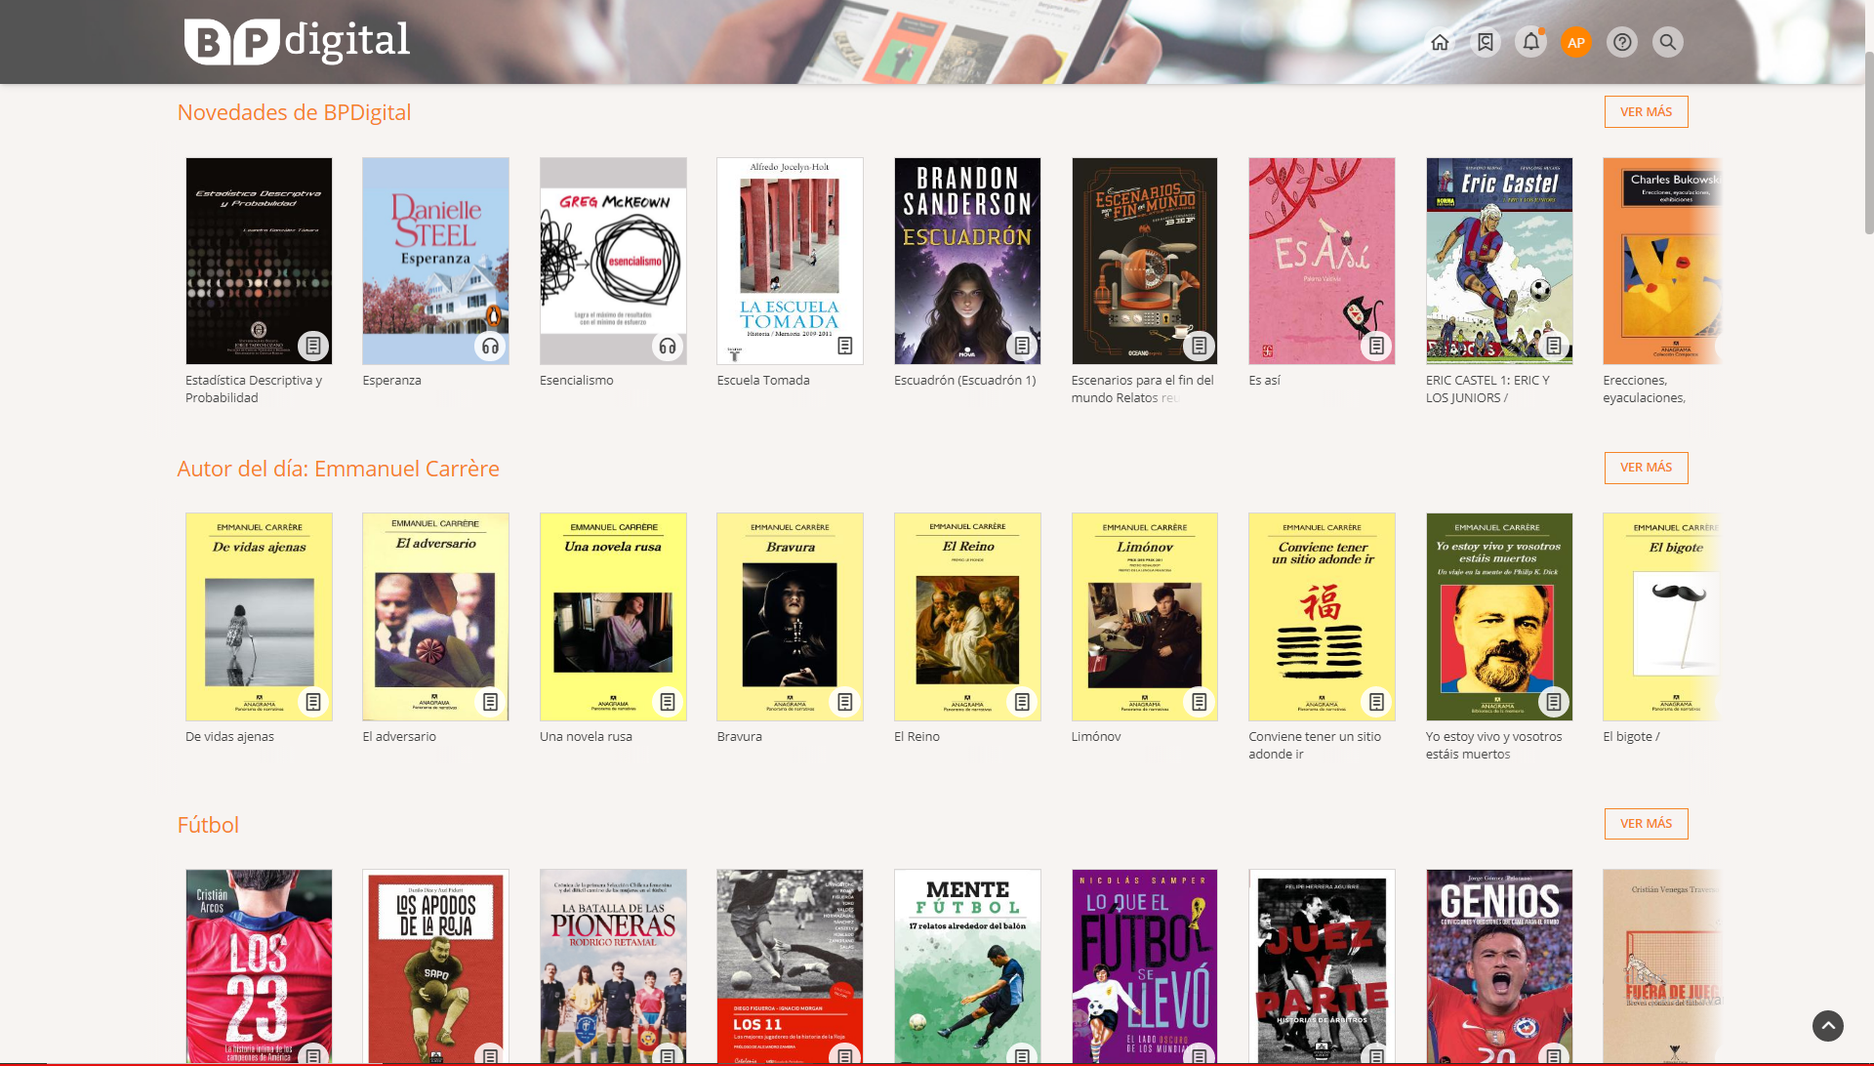1874x1066 pixels.
Task: Click the help question mark icon
Action: (1622, 42)
